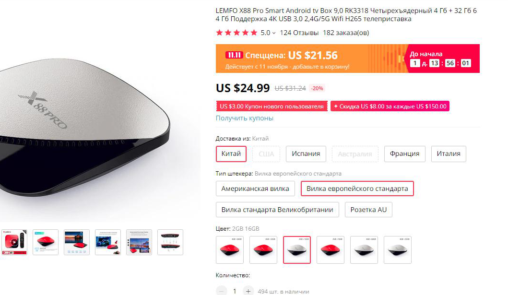Select Италия shipping origin
This screenshot has width=508, height=295.
click(x=449, y=154)
